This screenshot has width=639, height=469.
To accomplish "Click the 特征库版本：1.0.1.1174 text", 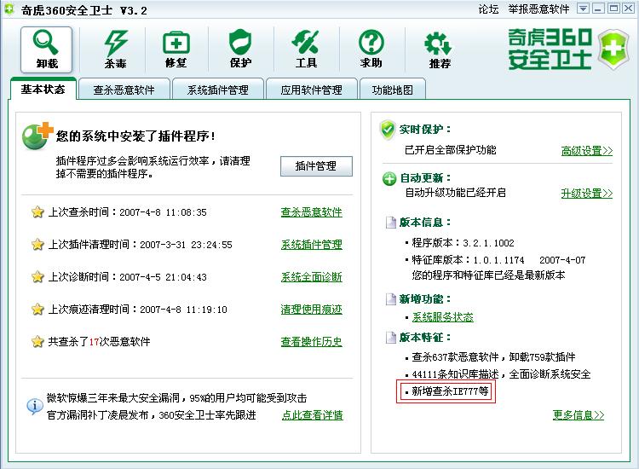I will point(468,260).
